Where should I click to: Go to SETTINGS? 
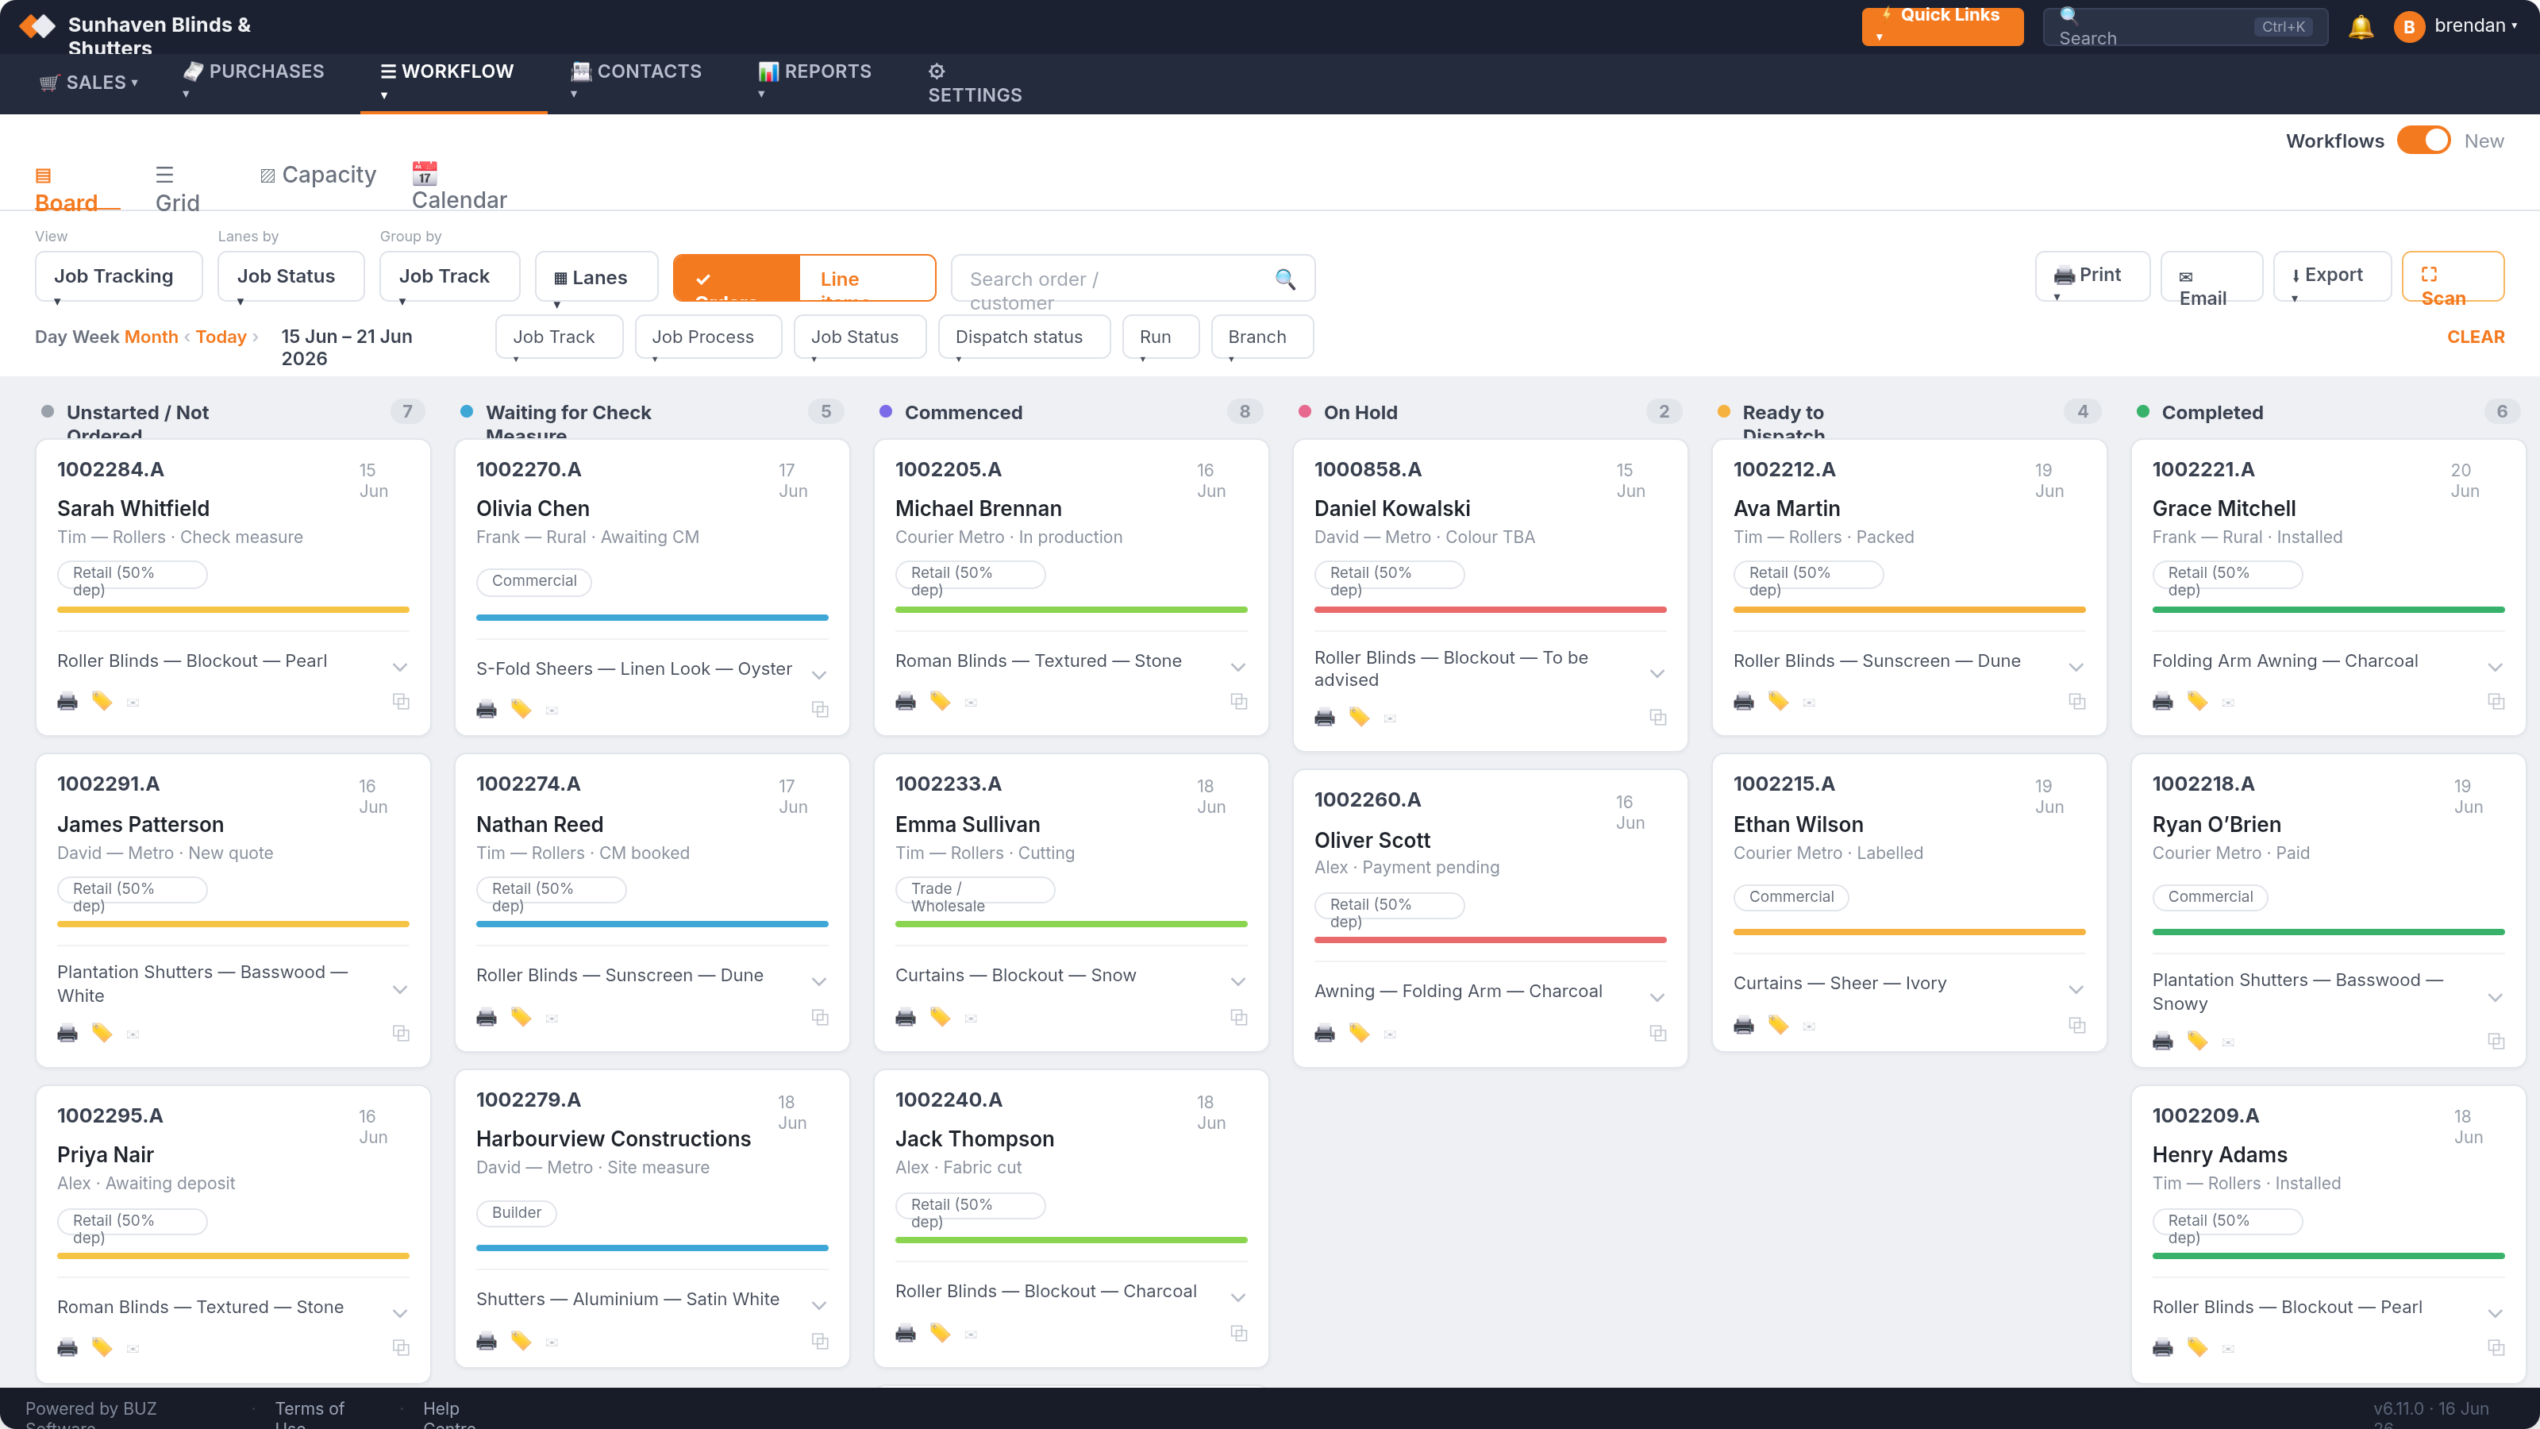(974, 84)
